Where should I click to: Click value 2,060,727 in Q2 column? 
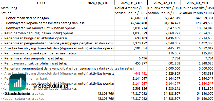pos(172,33)
